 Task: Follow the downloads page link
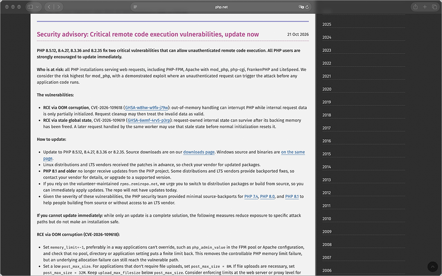coord(199,152)
